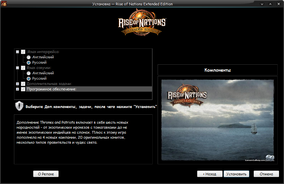Collapse the Язык интерфейса tree node
Image resolution: width=284 pixels, height=184 pixels.
(x=17, y=52)
